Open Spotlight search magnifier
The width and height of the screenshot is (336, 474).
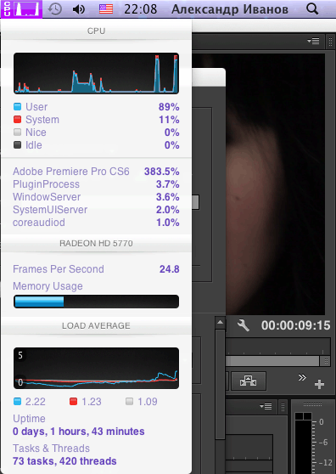pyautogui.click(x=312, y=9)
